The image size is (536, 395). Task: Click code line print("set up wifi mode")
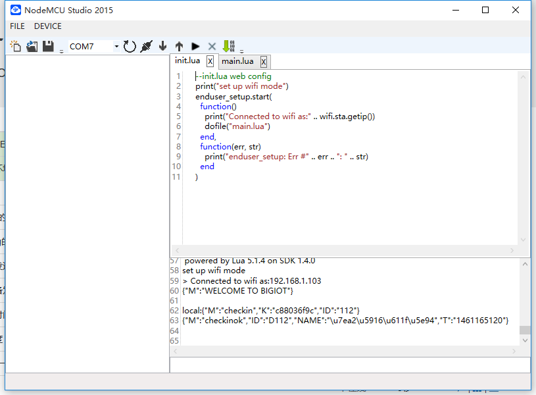point(242,86)
